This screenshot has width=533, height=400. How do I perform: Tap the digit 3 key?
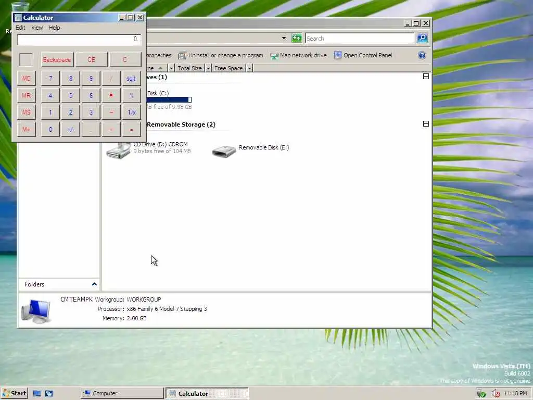91,113
